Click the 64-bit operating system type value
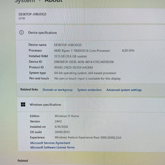The width and height of the screenshot is (165, 165). [x=85, y=73]
